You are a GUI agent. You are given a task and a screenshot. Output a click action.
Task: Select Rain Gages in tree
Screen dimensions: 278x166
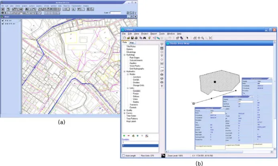[134, 57]
